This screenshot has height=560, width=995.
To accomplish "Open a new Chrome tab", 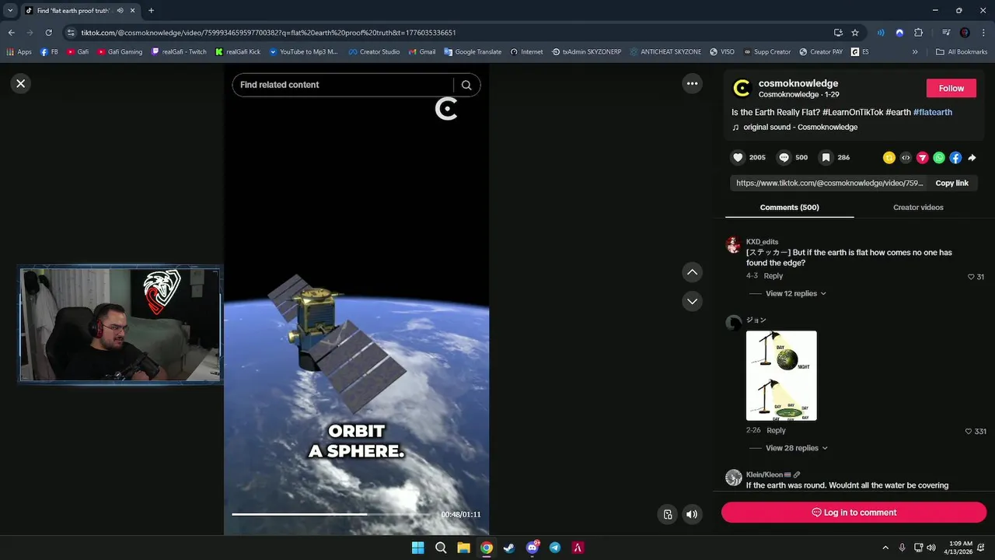I will 151,11.
